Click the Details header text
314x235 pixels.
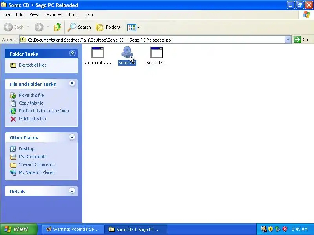18,192
